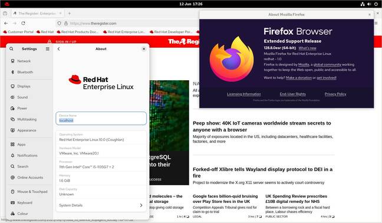Click the Notifications bell icon in sidebar
The image size is (382, 223).
click(x=12, y=155)
